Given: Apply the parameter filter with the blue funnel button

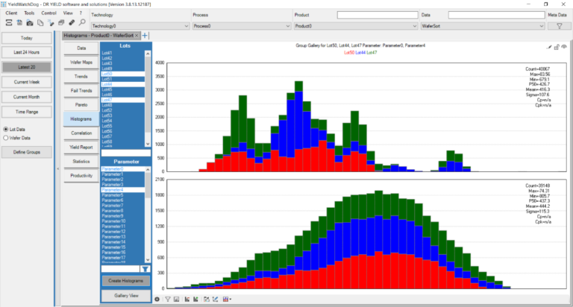Looking at the screenshot, I should coord(145,269).
